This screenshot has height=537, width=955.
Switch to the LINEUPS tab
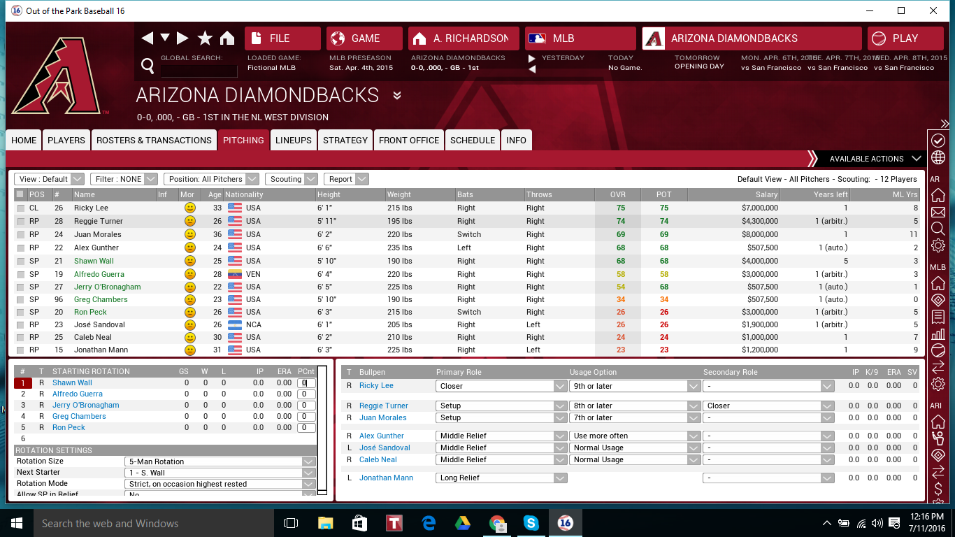[293, 140]
